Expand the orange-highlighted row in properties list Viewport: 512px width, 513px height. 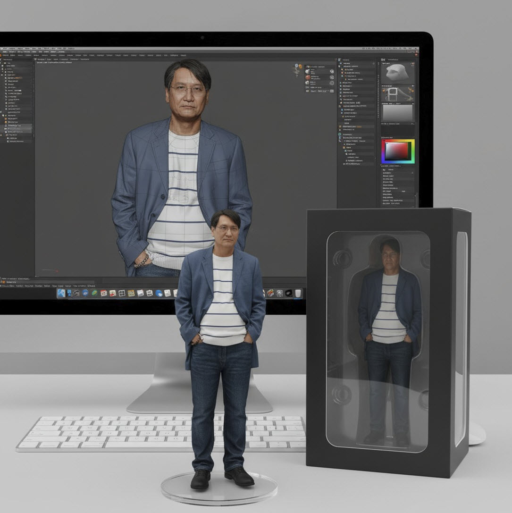340,127
